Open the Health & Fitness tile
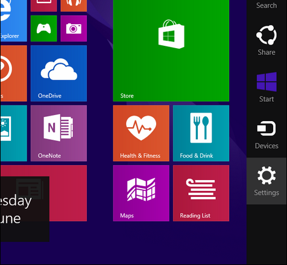This screenshot has width=287, height=265. coord(141,133)
